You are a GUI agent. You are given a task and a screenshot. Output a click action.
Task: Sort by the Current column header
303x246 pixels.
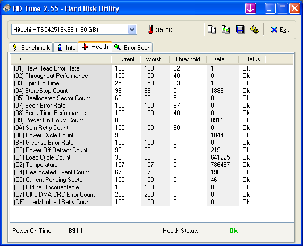click(x=125, y=59)
